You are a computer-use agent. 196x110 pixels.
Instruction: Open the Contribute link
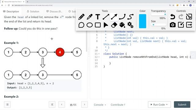[x=118, y=105]
